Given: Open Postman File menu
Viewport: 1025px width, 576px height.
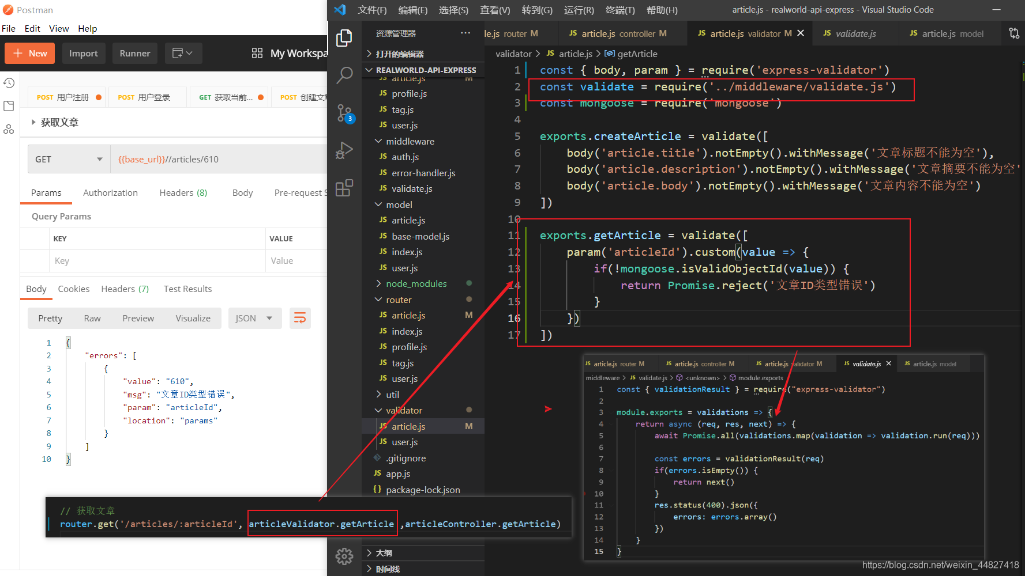Looking at the screenshot, I should (9, 28).
